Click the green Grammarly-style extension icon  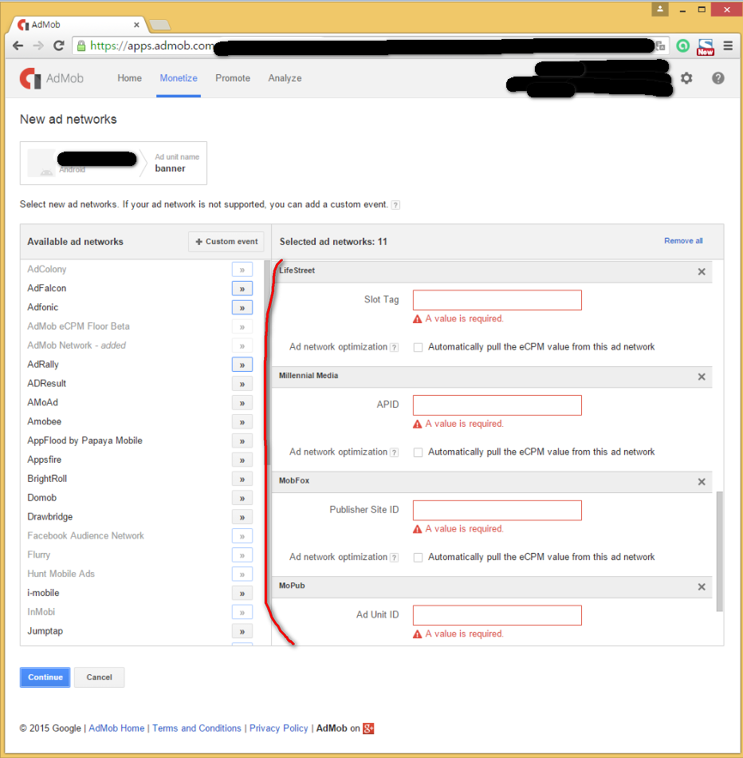[x=682, y=46]
